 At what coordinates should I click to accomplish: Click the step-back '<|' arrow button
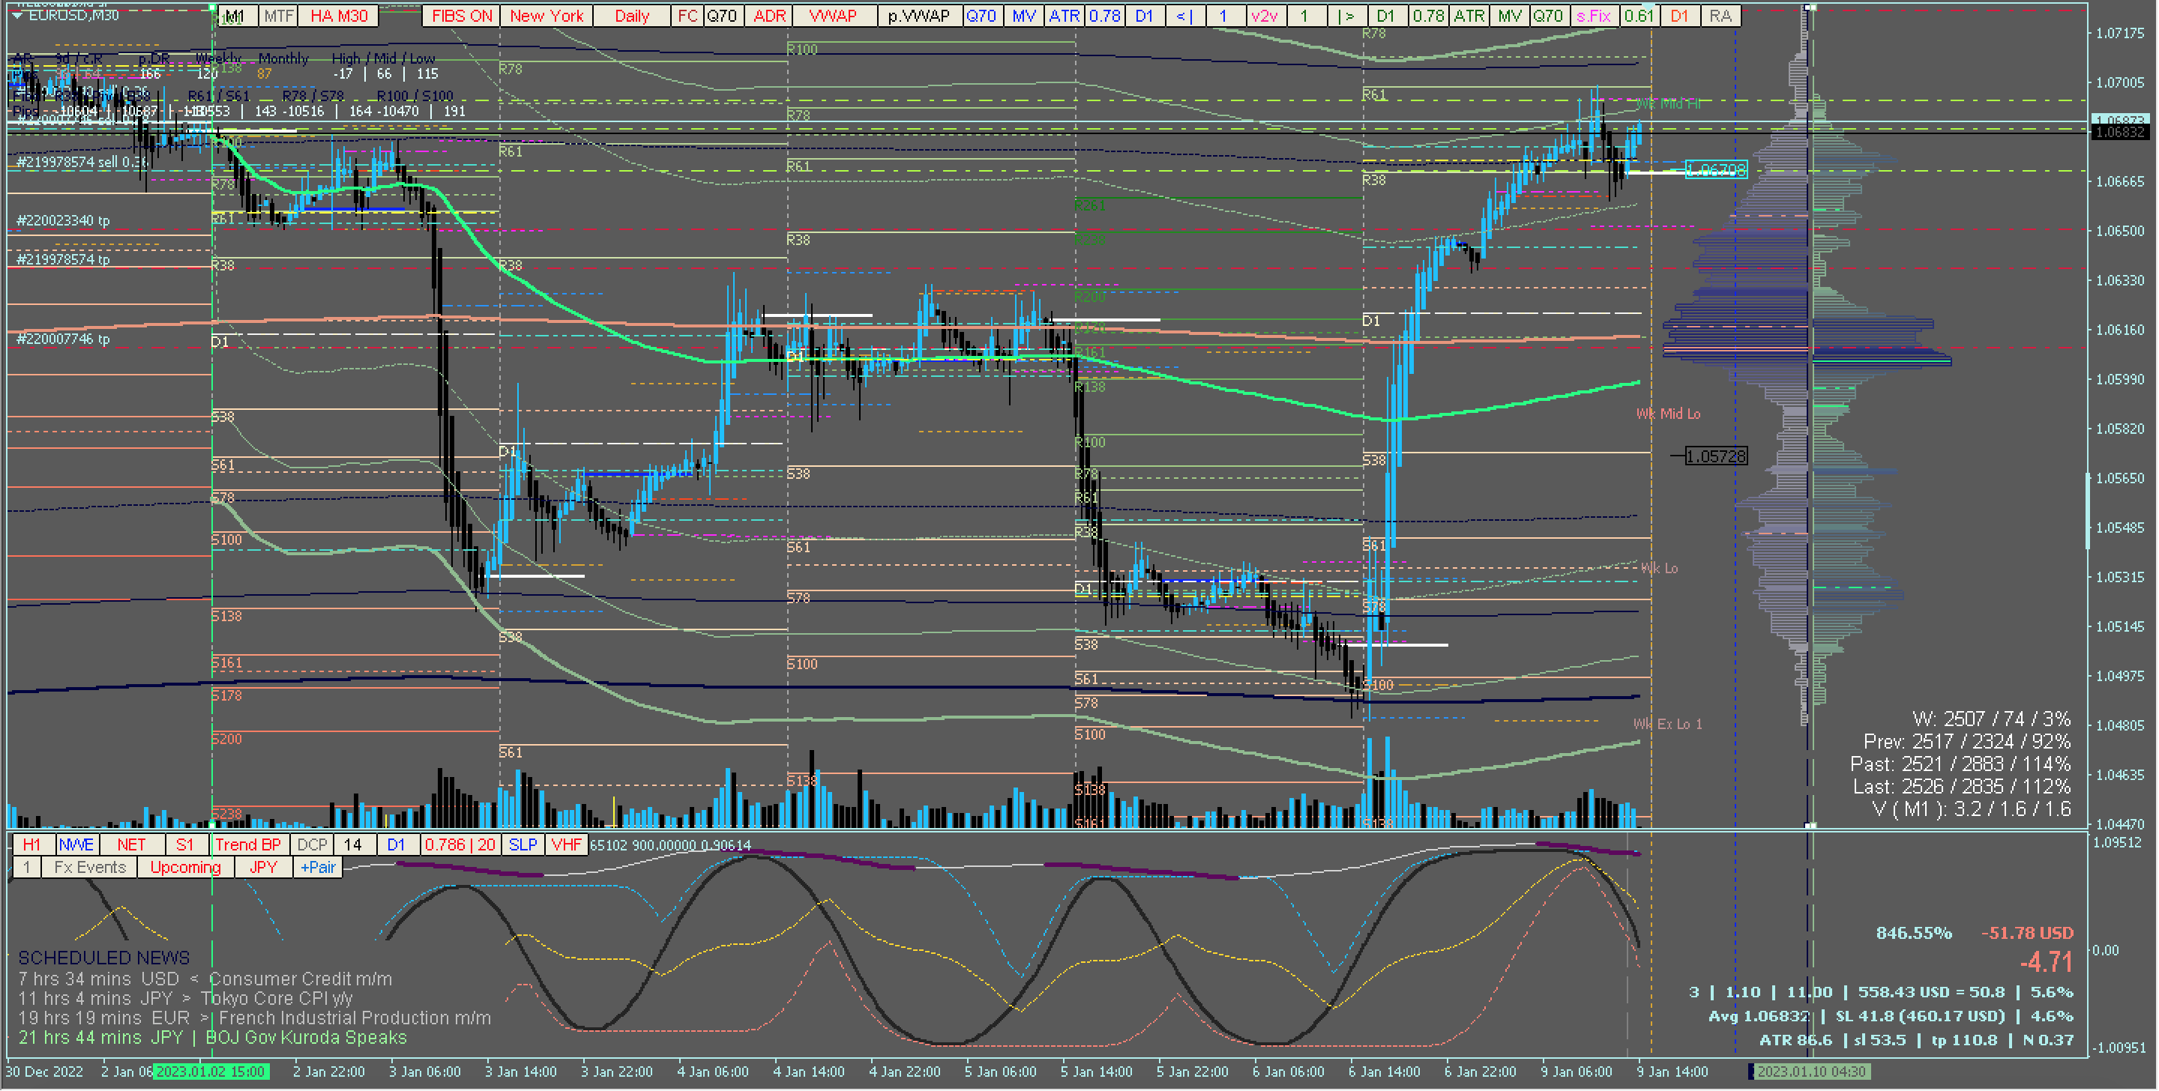tap(1184, 16)
